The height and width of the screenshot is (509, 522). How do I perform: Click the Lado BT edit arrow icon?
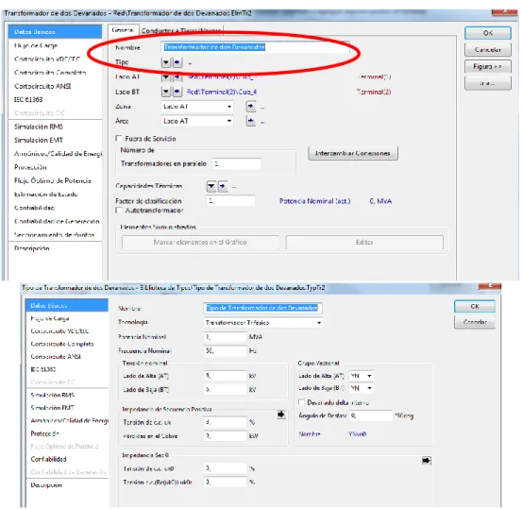pos(177,92)
